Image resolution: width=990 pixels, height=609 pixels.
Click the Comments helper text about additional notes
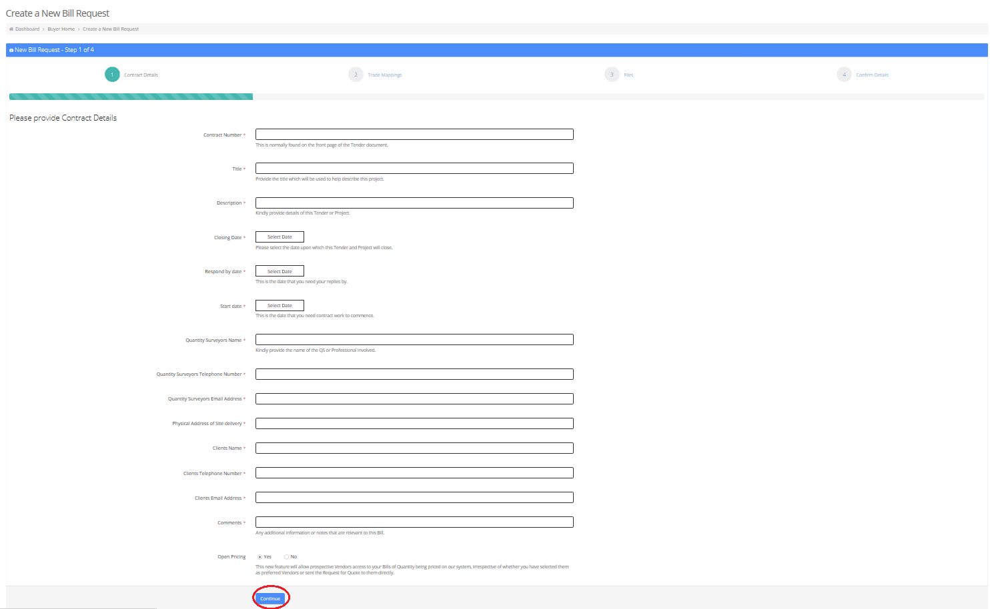[320, 533]
